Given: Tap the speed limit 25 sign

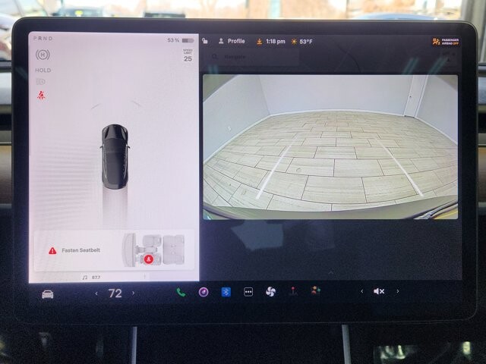Looking at the screenshot, I should (x=188, y=56).
